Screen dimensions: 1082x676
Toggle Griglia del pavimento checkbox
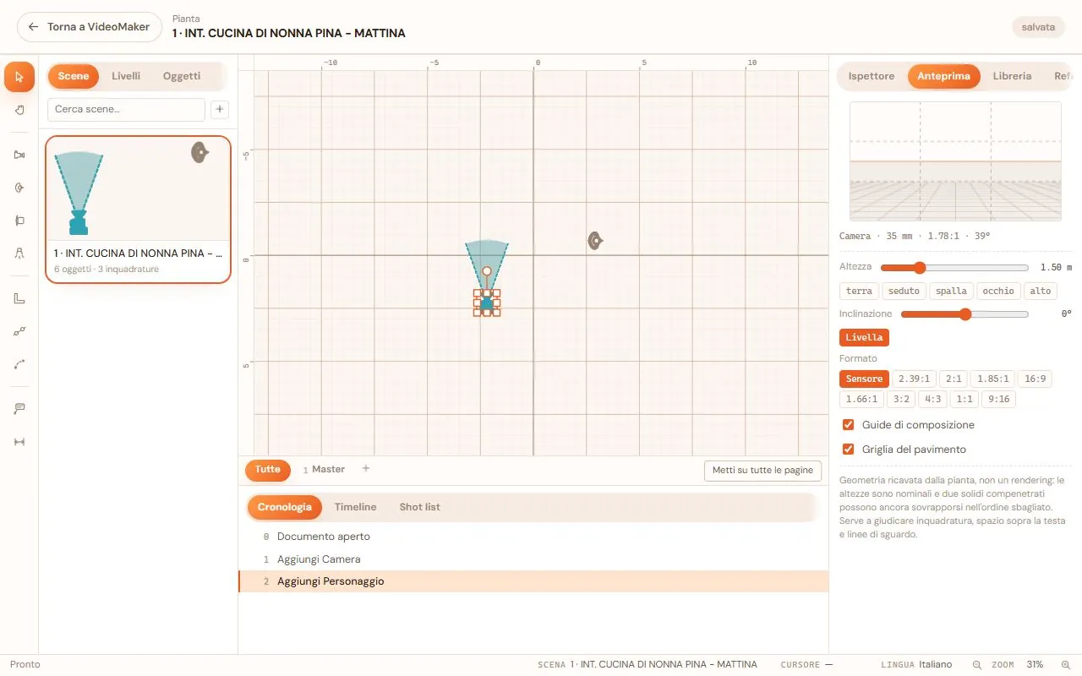tap(849, 450)
